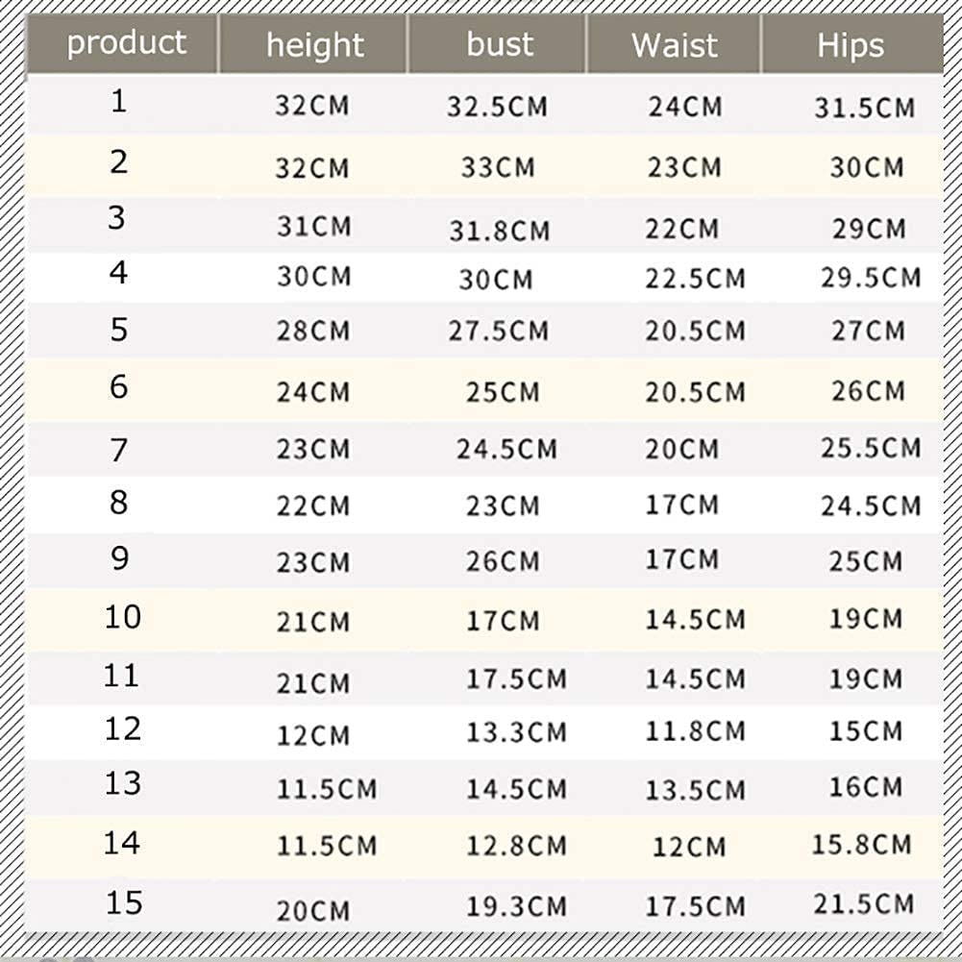Click the 'Waist' column header
Viewport: 962px width, 962px height.
pyautogui.click(x=675, y=45)
